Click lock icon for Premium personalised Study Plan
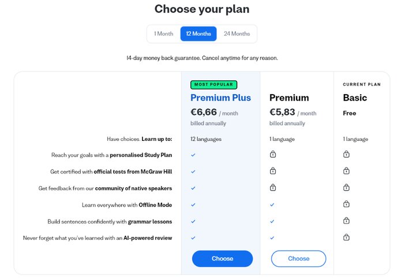Image resolution: width=405 pixels, height=279 pixels. pos(273,154)
